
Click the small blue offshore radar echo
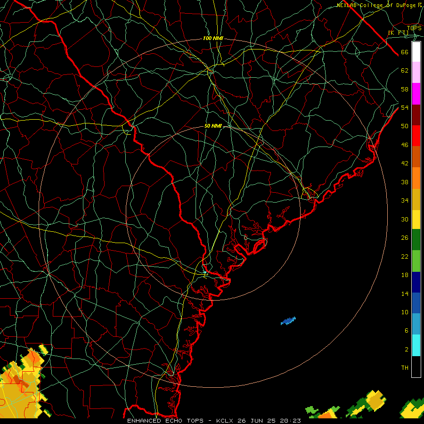(x=288, y=321)
